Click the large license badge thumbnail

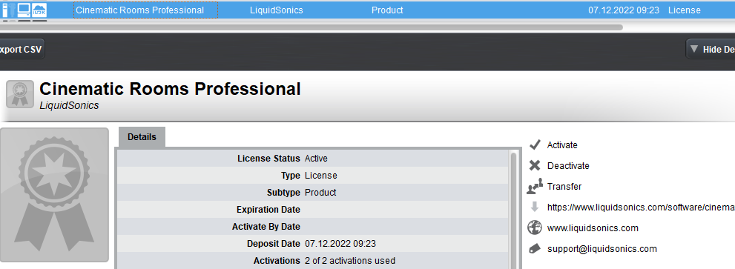click(54, 194)
